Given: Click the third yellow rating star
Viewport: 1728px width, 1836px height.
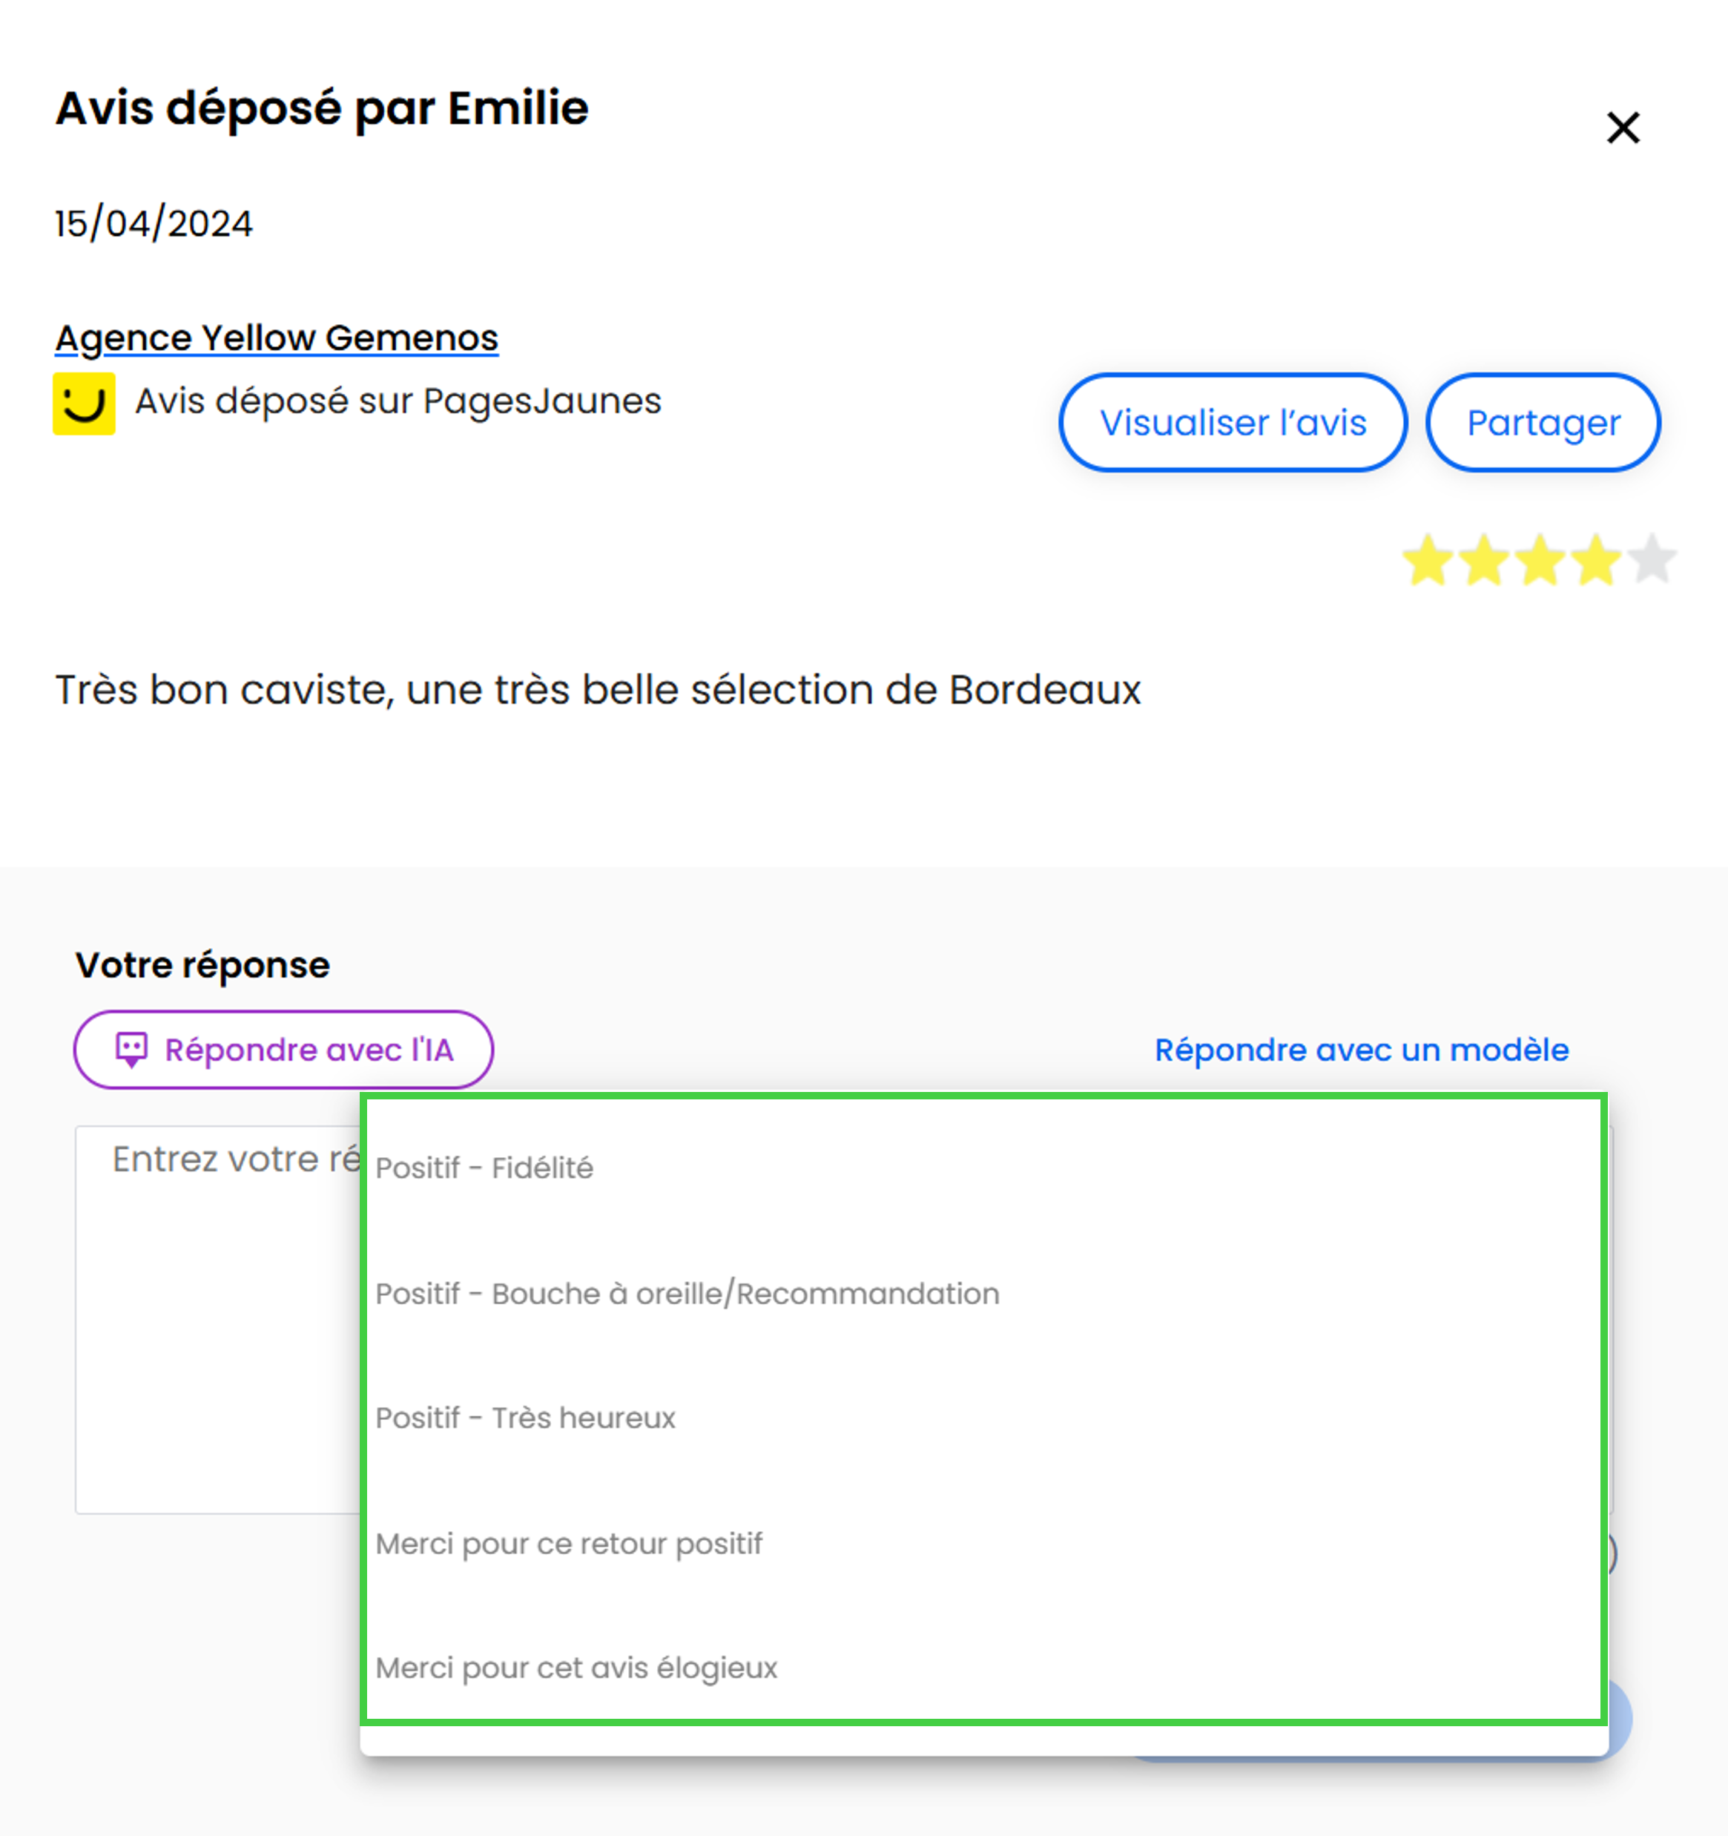Looking at the screenshot, I should click(1540, 559).
